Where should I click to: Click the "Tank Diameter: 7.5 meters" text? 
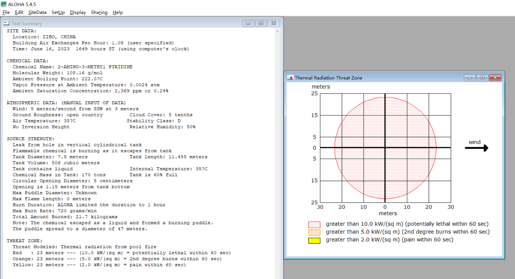(50, 157)
